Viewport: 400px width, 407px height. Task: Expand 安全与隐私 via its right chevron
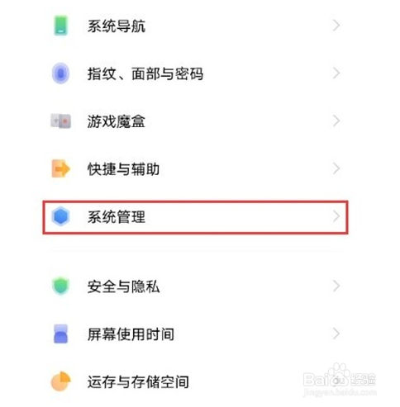[x=336, y=286]
